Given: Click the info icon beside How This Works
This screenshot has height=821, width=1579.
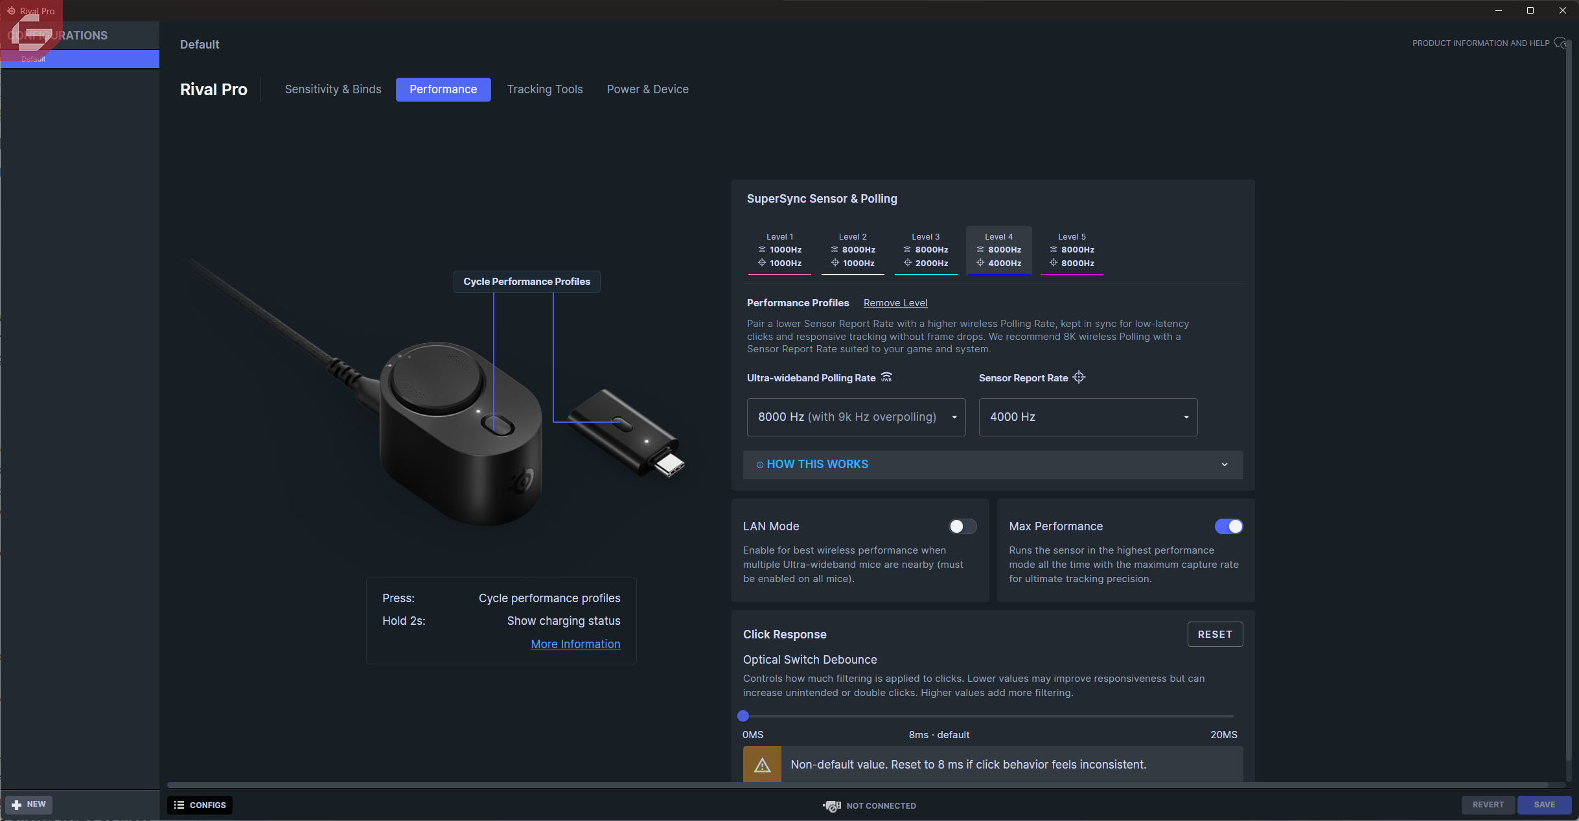Looking at the screenshot, I should click(x=759, y=465).
